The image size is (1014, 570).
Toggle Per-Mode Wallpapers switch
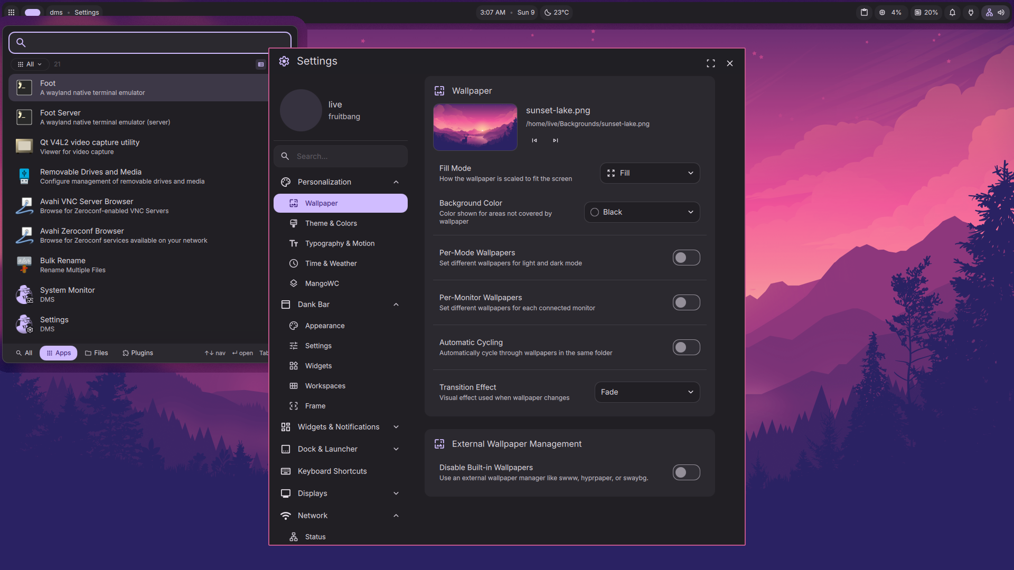click(686, 258)
